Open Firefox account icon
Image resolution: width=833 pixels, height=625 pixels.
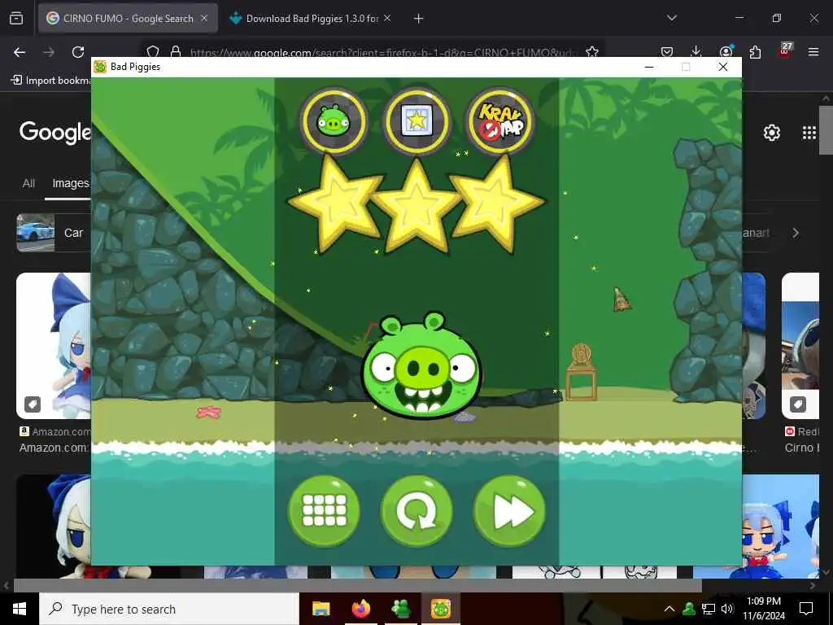click(726, 51)
